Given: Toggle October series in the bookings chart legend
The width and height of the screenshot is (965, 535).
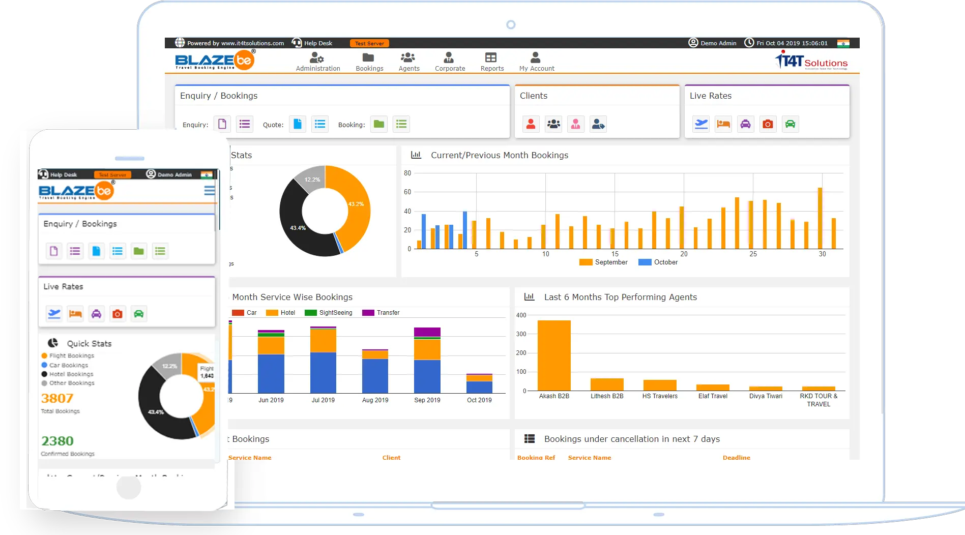Looking at the screenshot, I should [658, 262].
